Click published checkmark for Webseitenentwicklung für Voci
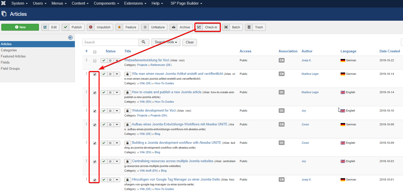This screenshot has width=403, height=191. [104, 61]
